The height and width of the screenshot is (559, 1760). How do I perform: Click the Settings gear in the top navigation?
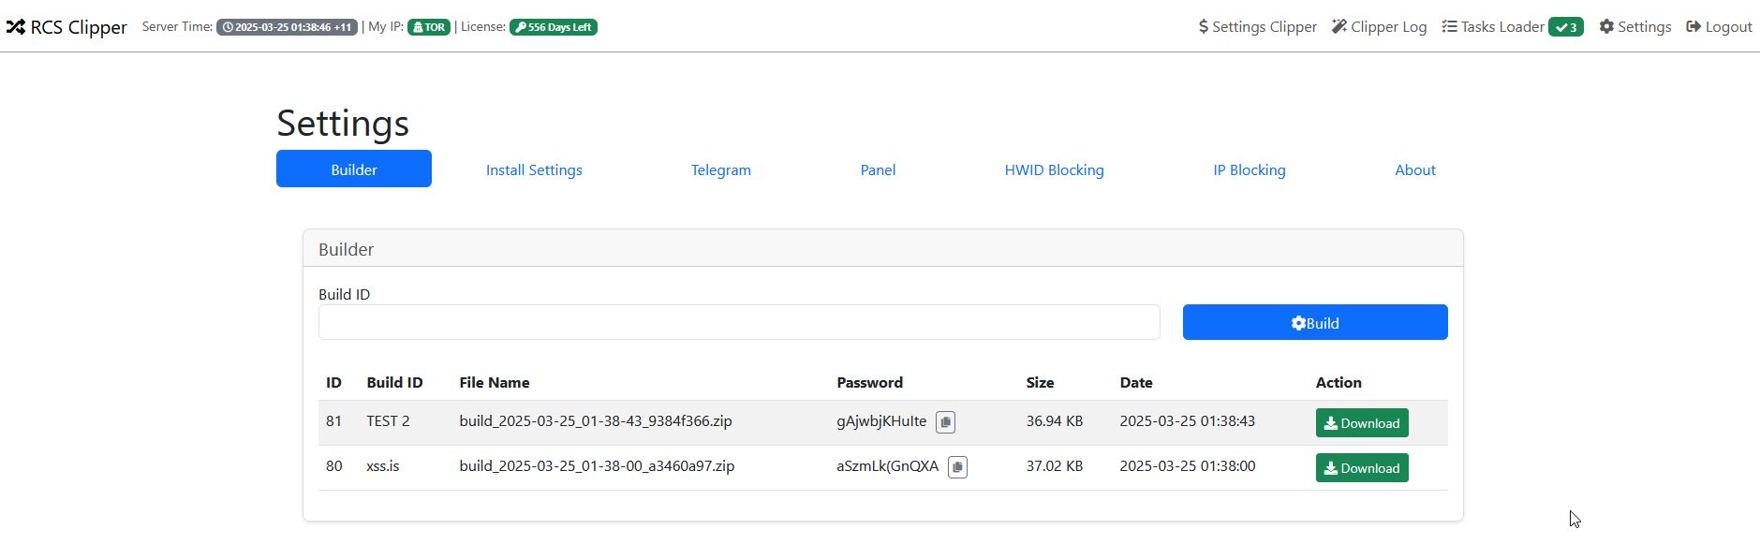pyautogui.click(x=1634, y=27)
